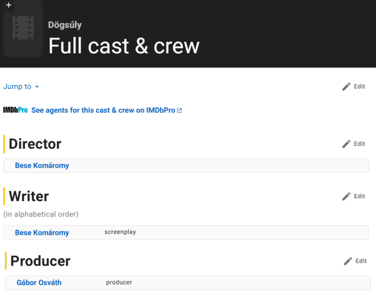376x295 pixels.
Task: Open the Dögsúly title link
Action: tap(65, 25)
